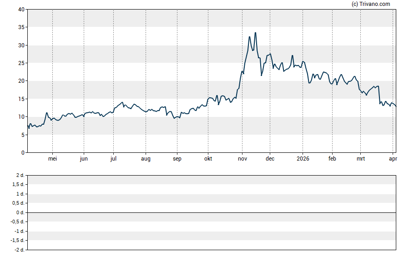Click the 'sep' month label

pos(177,159)
